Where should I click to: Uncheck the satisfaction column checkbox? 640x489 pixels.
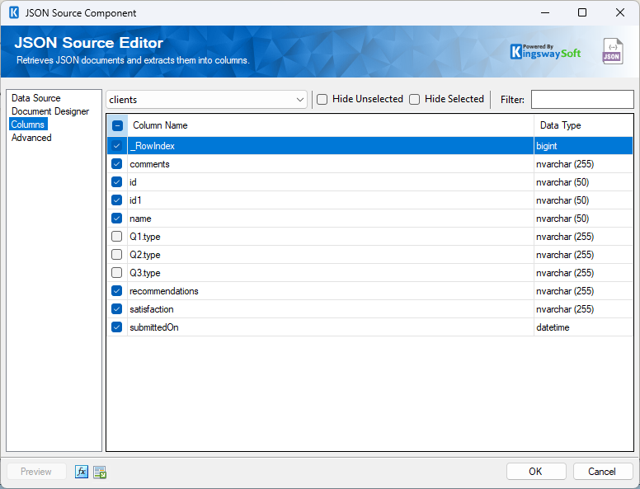117,309
